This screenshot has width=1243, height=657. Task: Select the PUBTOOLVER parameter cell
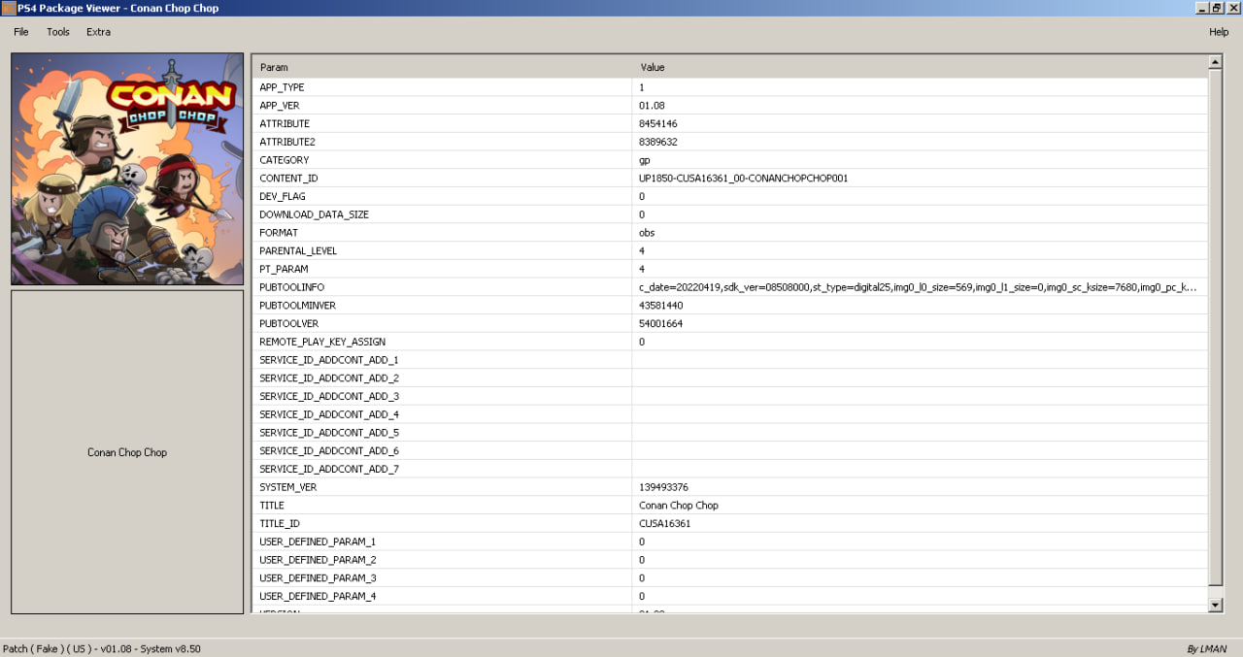pyautogui.click(x=442, y=323)
